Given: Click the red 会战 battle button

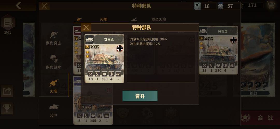Looking at the screenshot, I should point(258,118).
